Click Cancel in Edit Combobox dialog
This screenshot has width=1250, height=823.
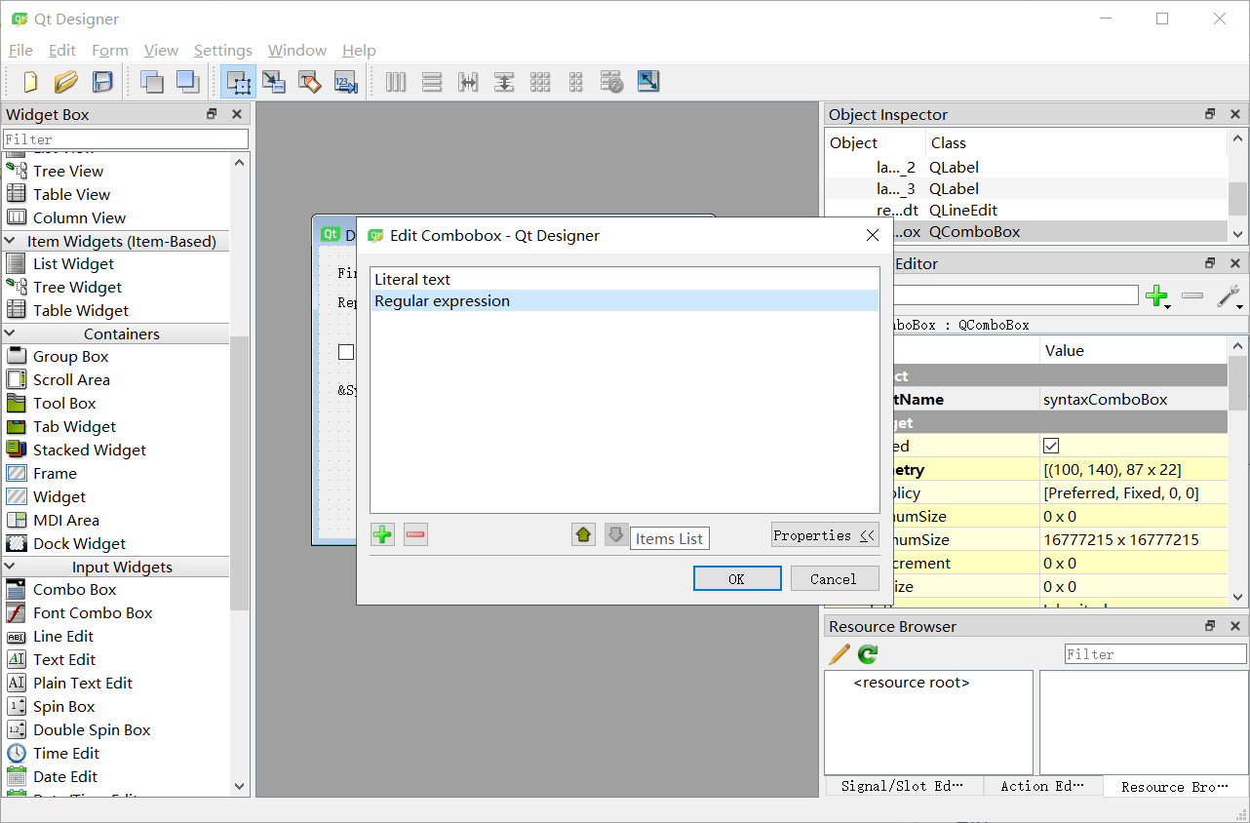point(834,579)
